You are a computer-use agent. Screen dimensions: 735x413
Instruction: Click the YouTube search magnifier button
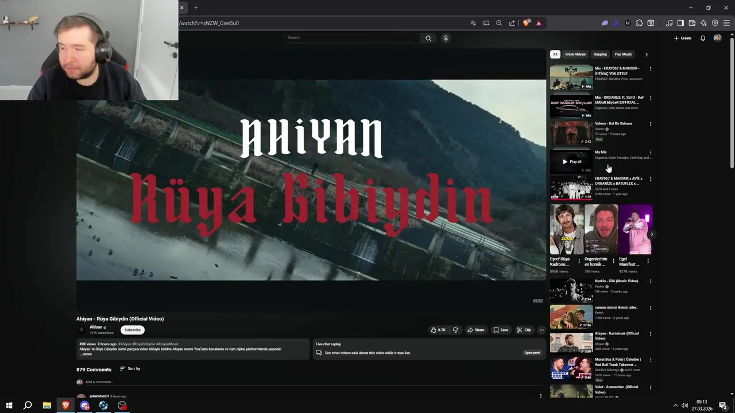(x=428, y=38)
